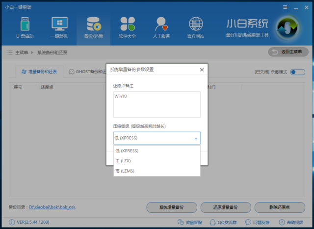Click the 序号 column header
This screenshot has height=229, width=314.
[x=18, y=87]
